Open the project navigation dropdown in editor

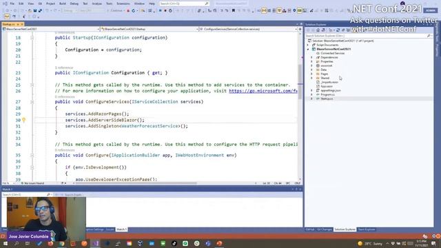51,29
